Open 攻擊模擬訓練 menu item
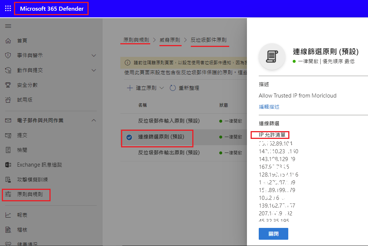 32,180
